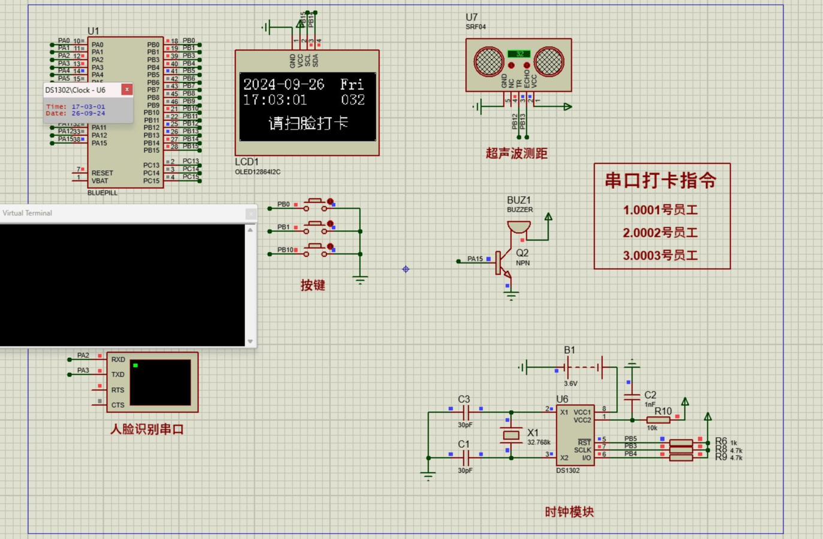Screen dimensions: 823x539
Task: Select the 3.6V battery B1
Action: pos(567,368)
